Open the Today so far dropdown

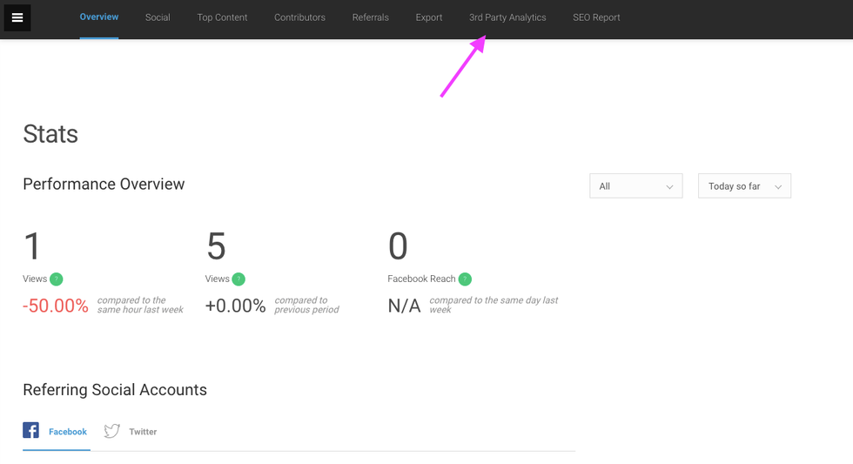coord(744,186)
